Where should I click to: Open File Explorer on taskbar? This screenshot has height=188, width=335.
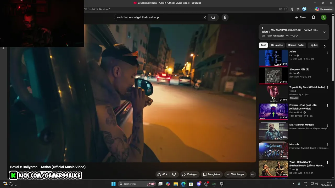(x=176, y=184)
